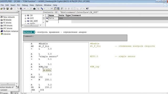Open the PLC menu
This screenshot has height=94, width=168.
19,5
